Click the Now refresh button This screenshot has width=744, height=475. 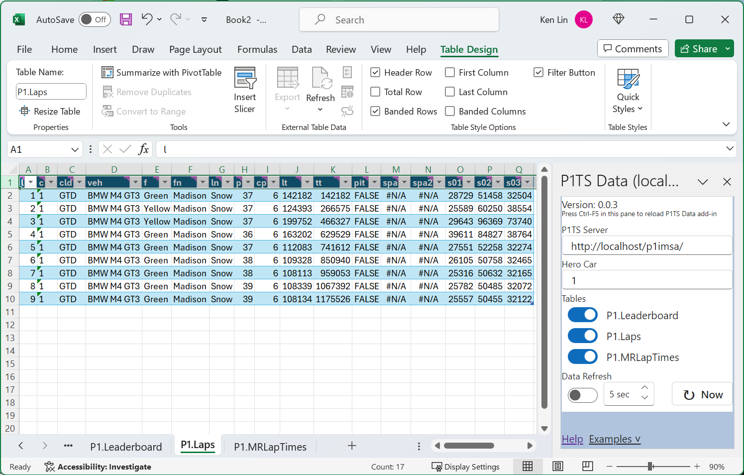click(x=702, y=394)
